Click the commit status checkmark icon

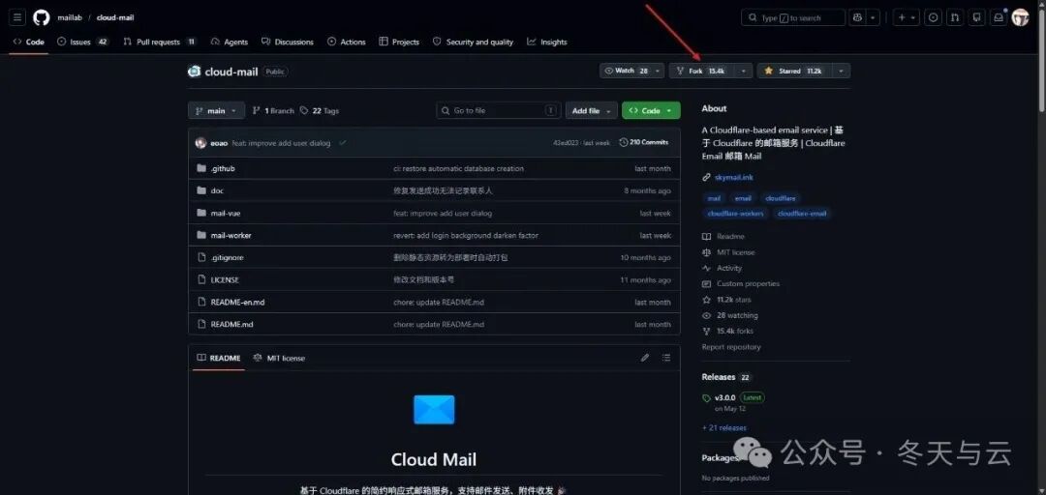pyautogui.click(x=342, y=142)
